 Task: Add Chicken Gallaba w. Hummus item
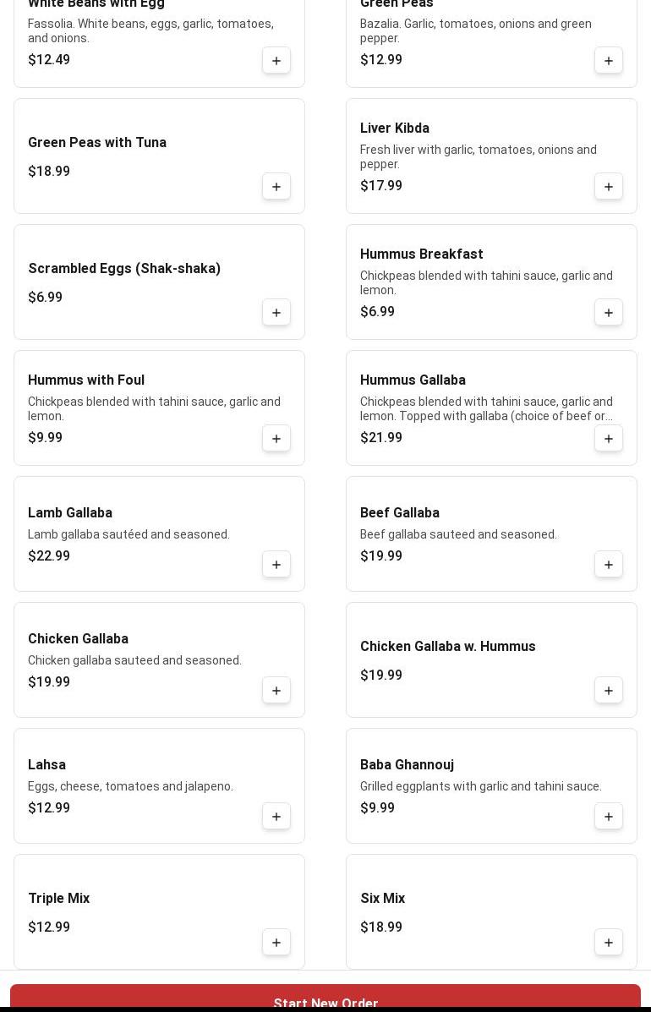point(609,690)
